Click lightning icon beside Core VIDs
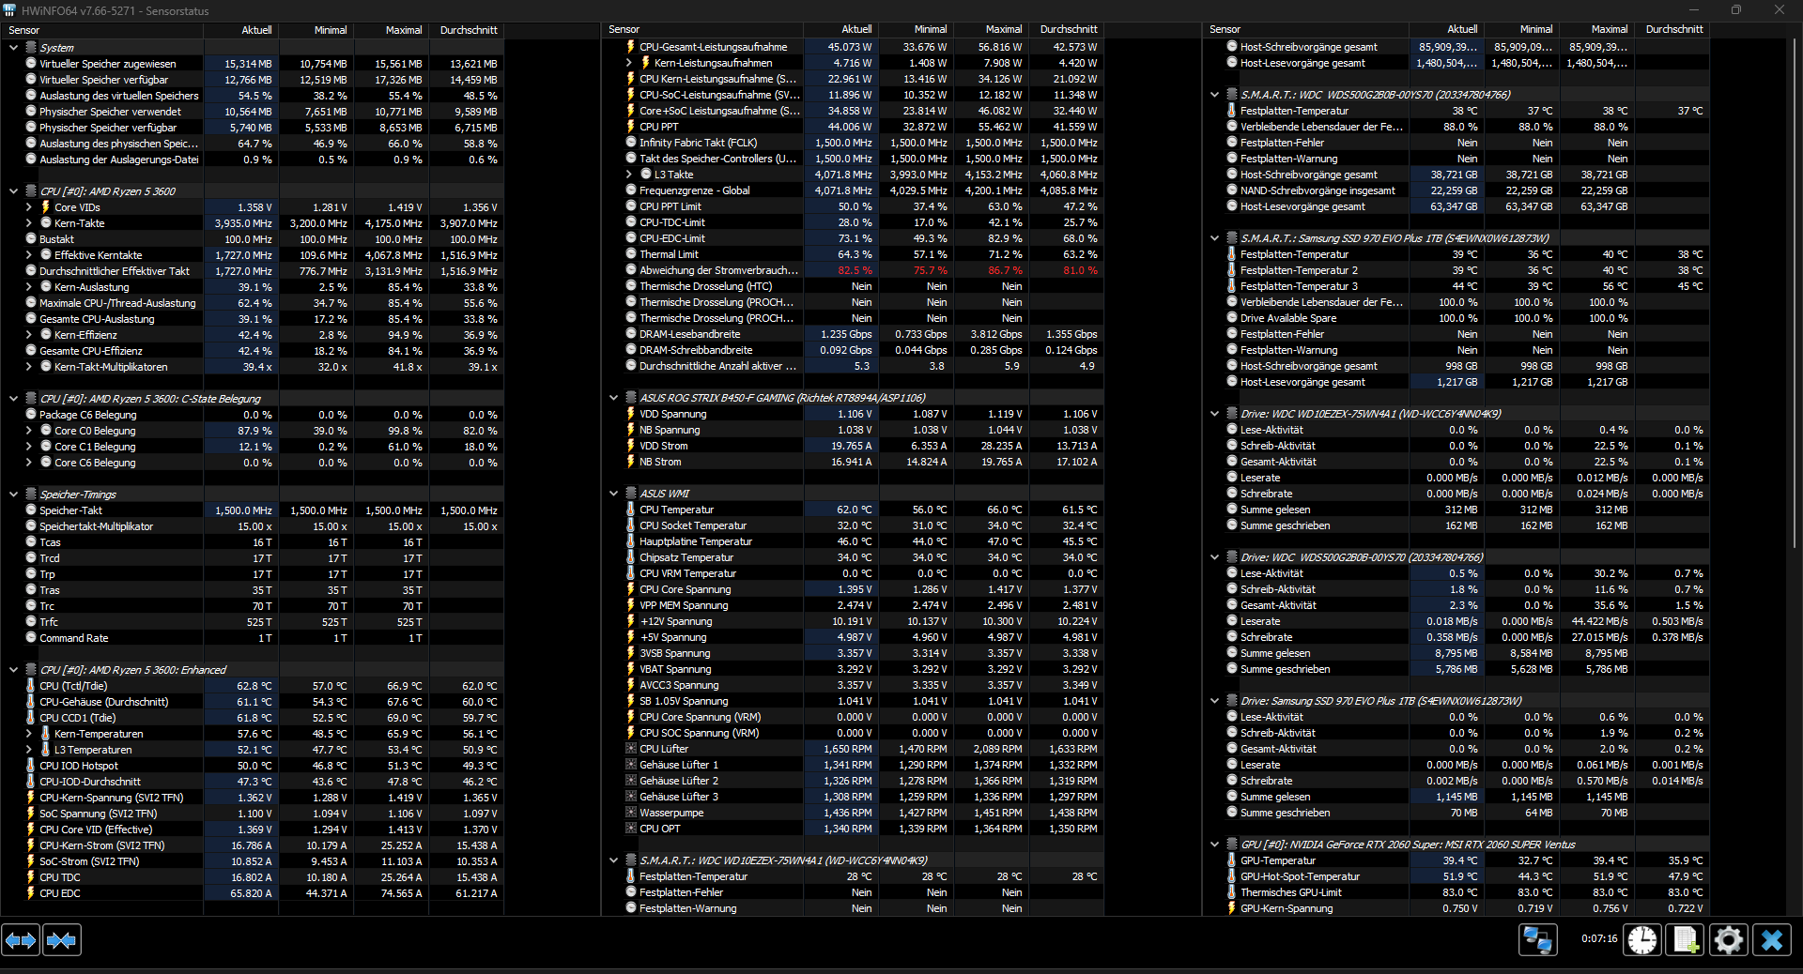1803x974 pixels. [45, 207]
